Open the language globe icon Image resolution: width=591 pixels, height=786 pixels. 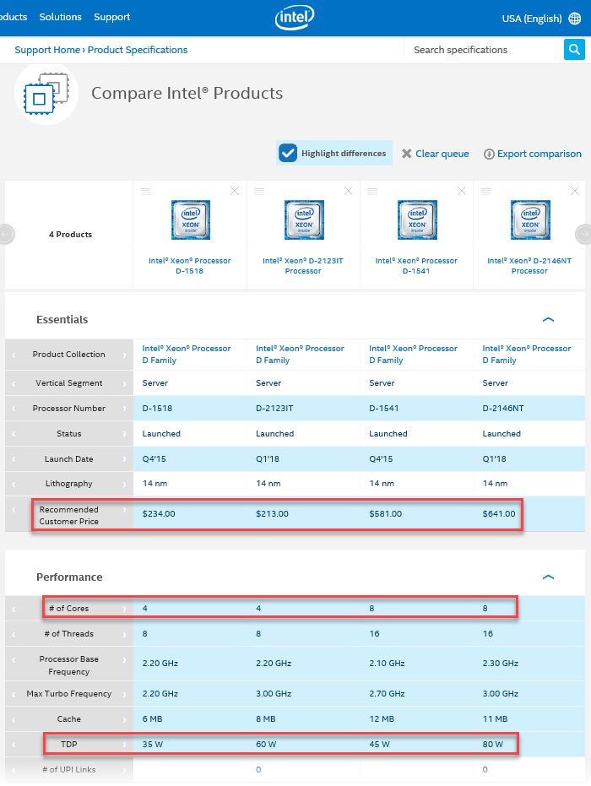(575, 19)
